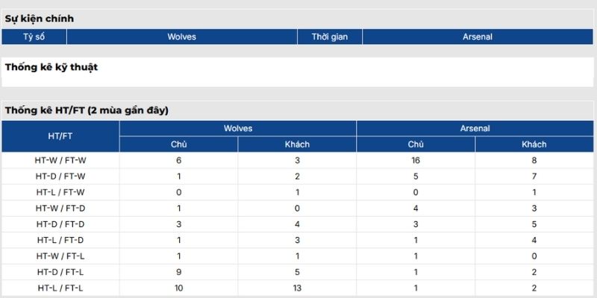Open the "Thống kê kỹ thuật" section
Image resolution: width=597 pixels, height=298 pixels.
pyautogui.click(x=51, y=67)
